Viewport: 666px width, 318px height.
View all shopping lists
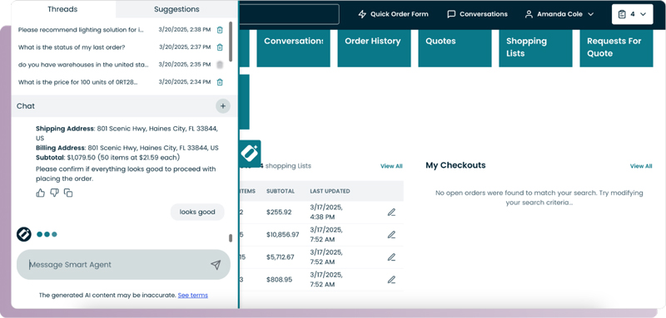click(391, 166)
